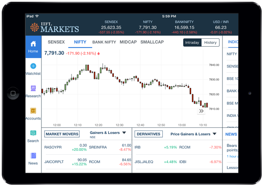
Task: Click the 7840.00 price axis label
Action: tap(214, 65)
